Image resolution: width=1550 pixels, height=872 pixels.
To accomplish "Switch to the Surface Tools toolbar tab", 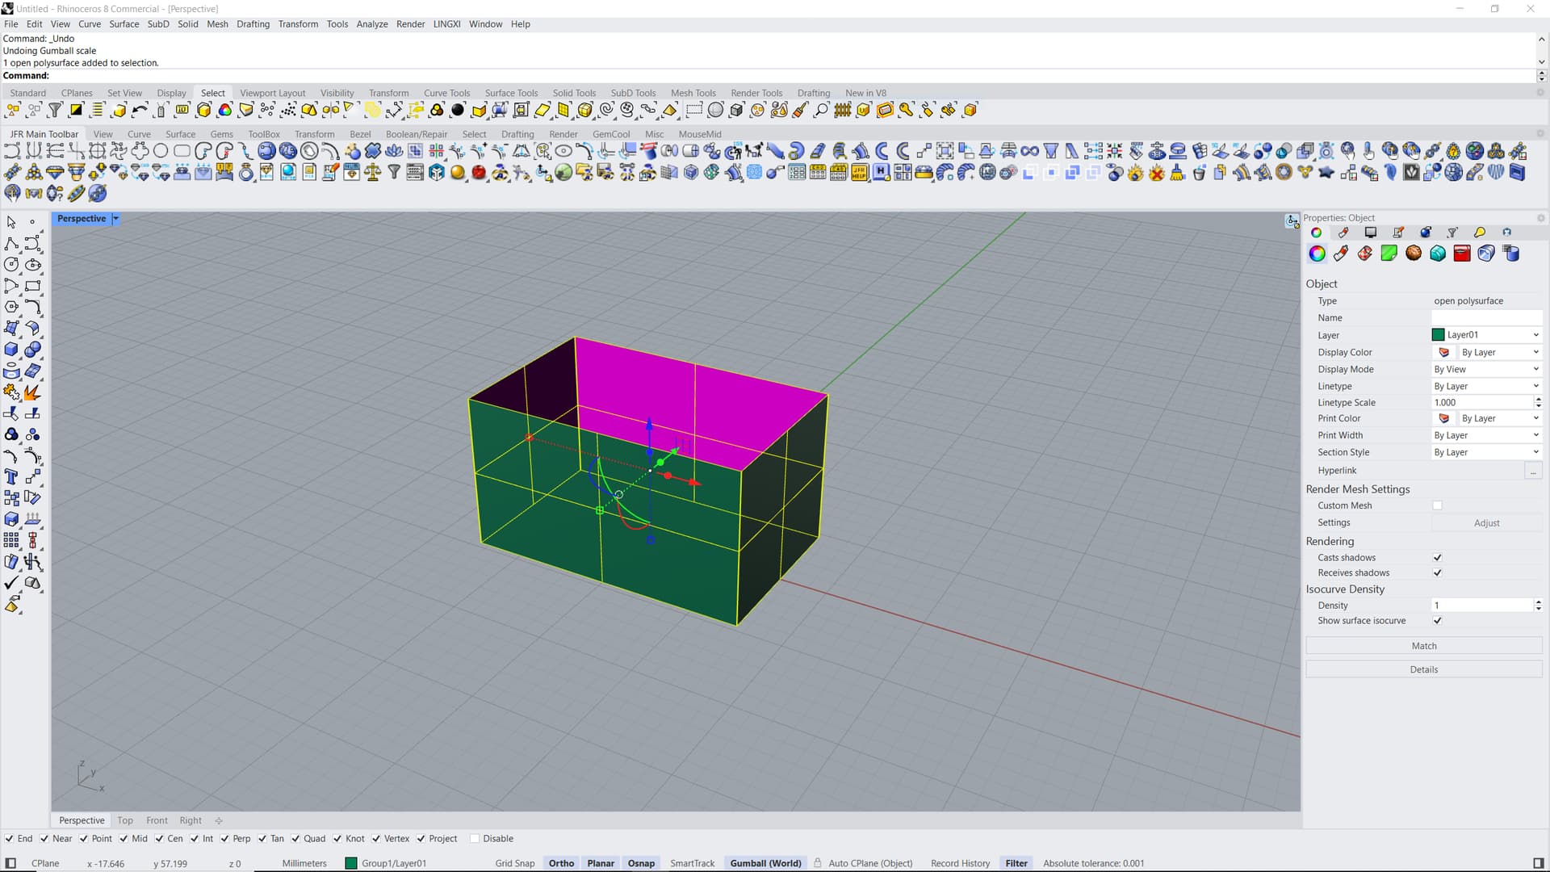I will tap(511, 93).
